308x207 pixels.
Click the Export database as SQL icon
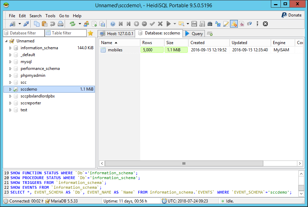click(x=94, y=24)
